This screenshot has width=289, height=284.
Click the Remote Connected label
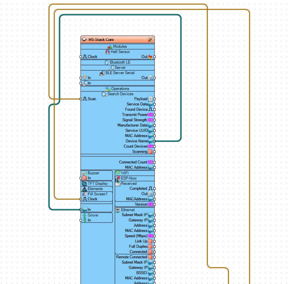tap(131, 257)
